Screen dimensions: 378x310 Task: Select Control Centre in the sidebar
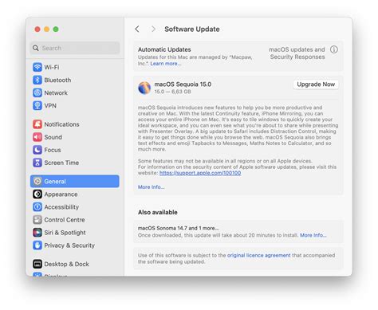(x=75, y=220)
